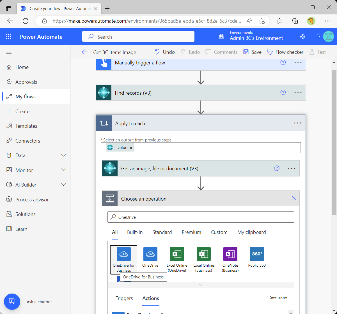Collapse the navigation with the hamburger icon
This screenshot has height=314, width=337.
click(x=8, y=52)
